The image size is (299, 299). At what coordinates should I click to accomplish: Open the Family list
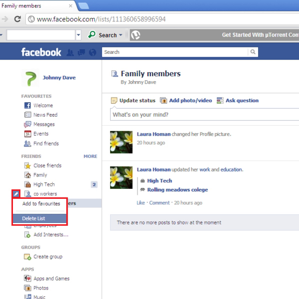click(x=40, y=175)
